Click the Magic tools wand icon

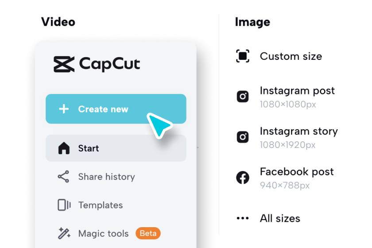click(x=64, y=233)
